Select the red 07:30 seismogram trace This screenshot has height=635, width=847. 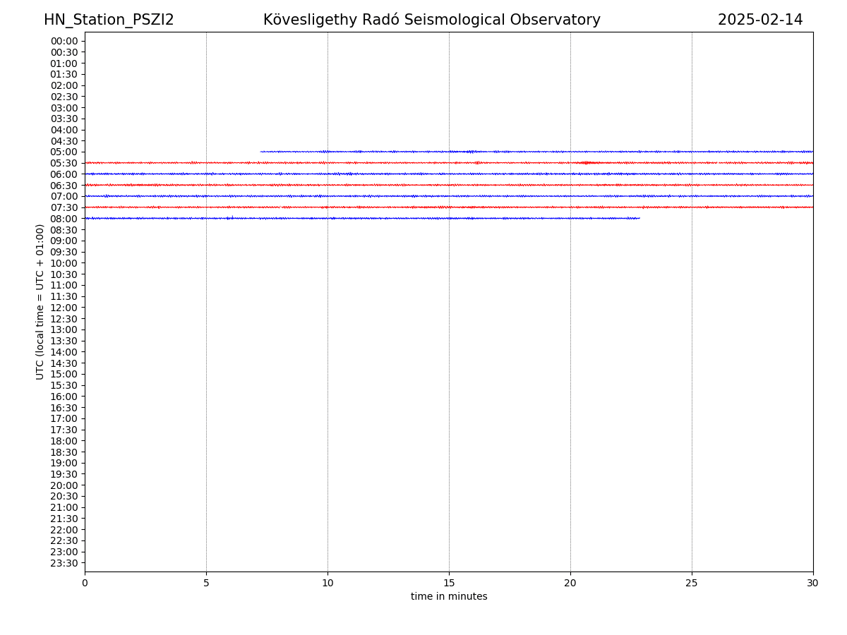pyautogui.click(x=449, y=207)
